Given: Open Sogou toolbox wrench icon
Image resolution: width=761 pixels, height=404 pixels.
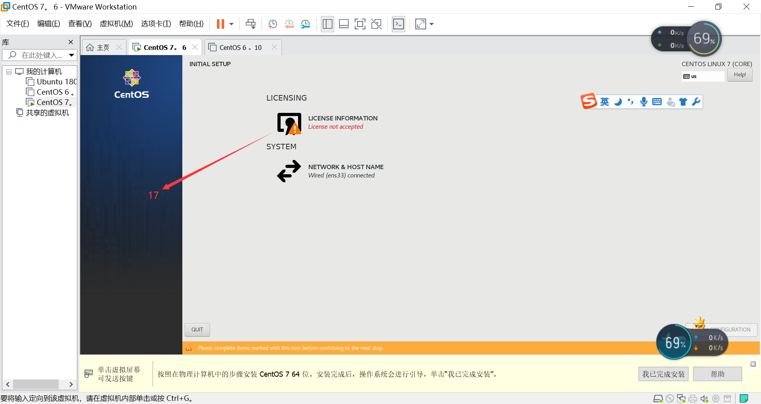Looking at the screenshot, I should (696, 102).
